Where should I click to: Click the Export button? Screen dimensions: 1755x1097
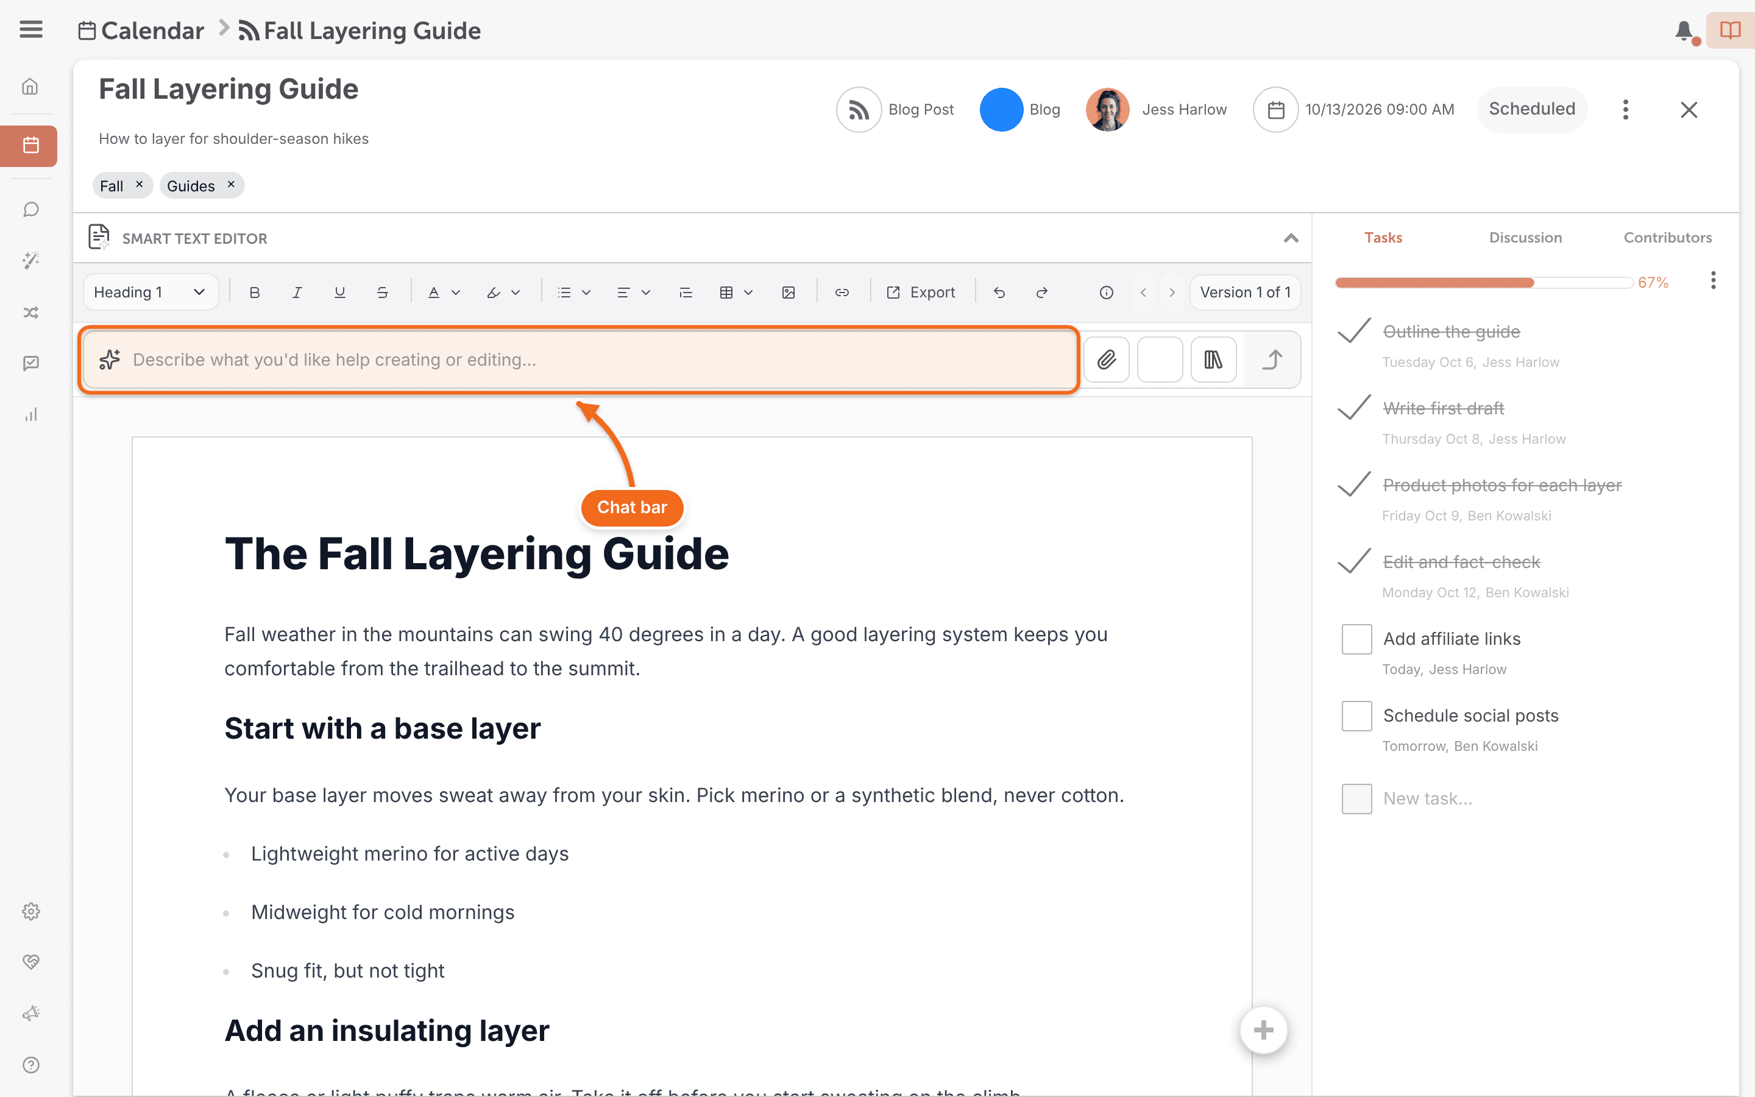coord(921,293)
